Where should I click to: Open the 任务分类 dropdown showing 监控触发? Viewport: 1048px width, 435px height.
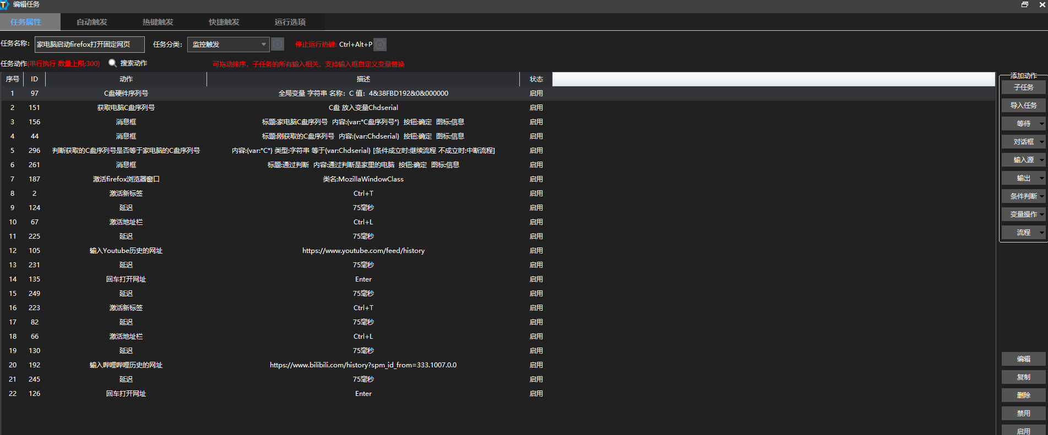click(x=228, y=45)
